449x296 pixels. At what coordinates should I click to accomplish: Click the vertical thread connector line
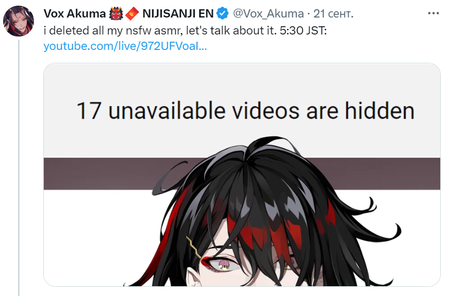19,167
